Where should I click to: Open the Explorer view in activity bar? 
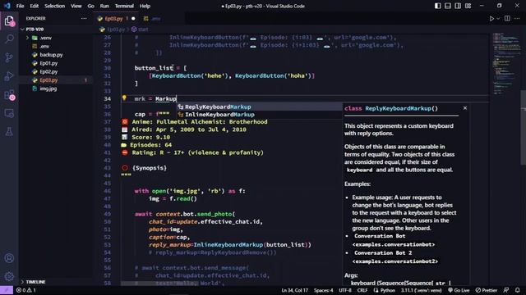tap(9, 20)
